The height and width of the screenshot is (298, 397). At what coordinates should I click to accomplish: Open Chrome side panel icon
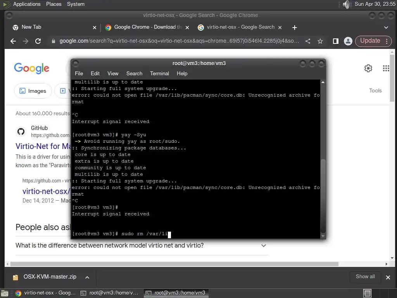pyautogui.click(x=335, y=41)
